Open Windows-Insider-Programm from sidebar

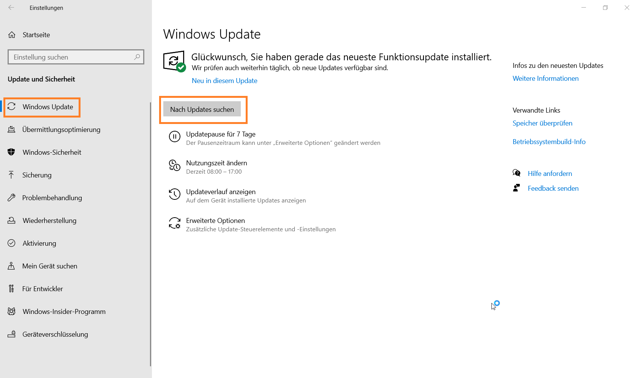pyautogui.click(x=64, y=311)
